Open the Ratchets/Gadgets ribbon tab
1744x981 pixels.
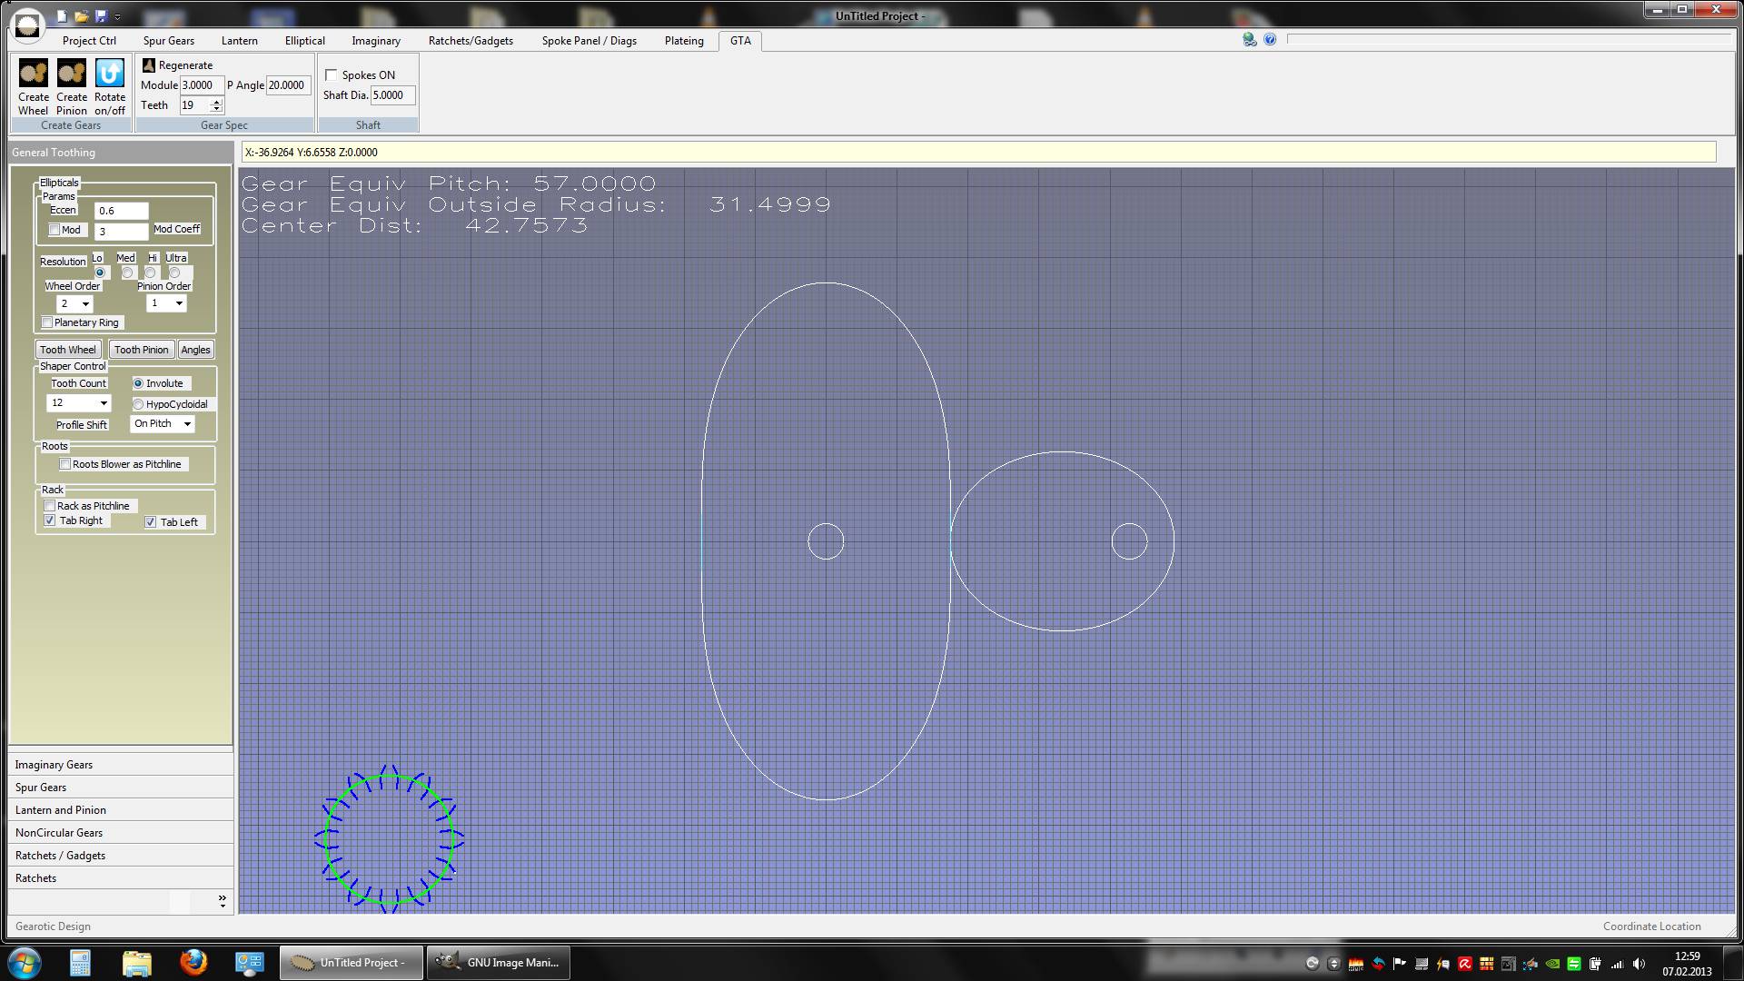[471, 41]
